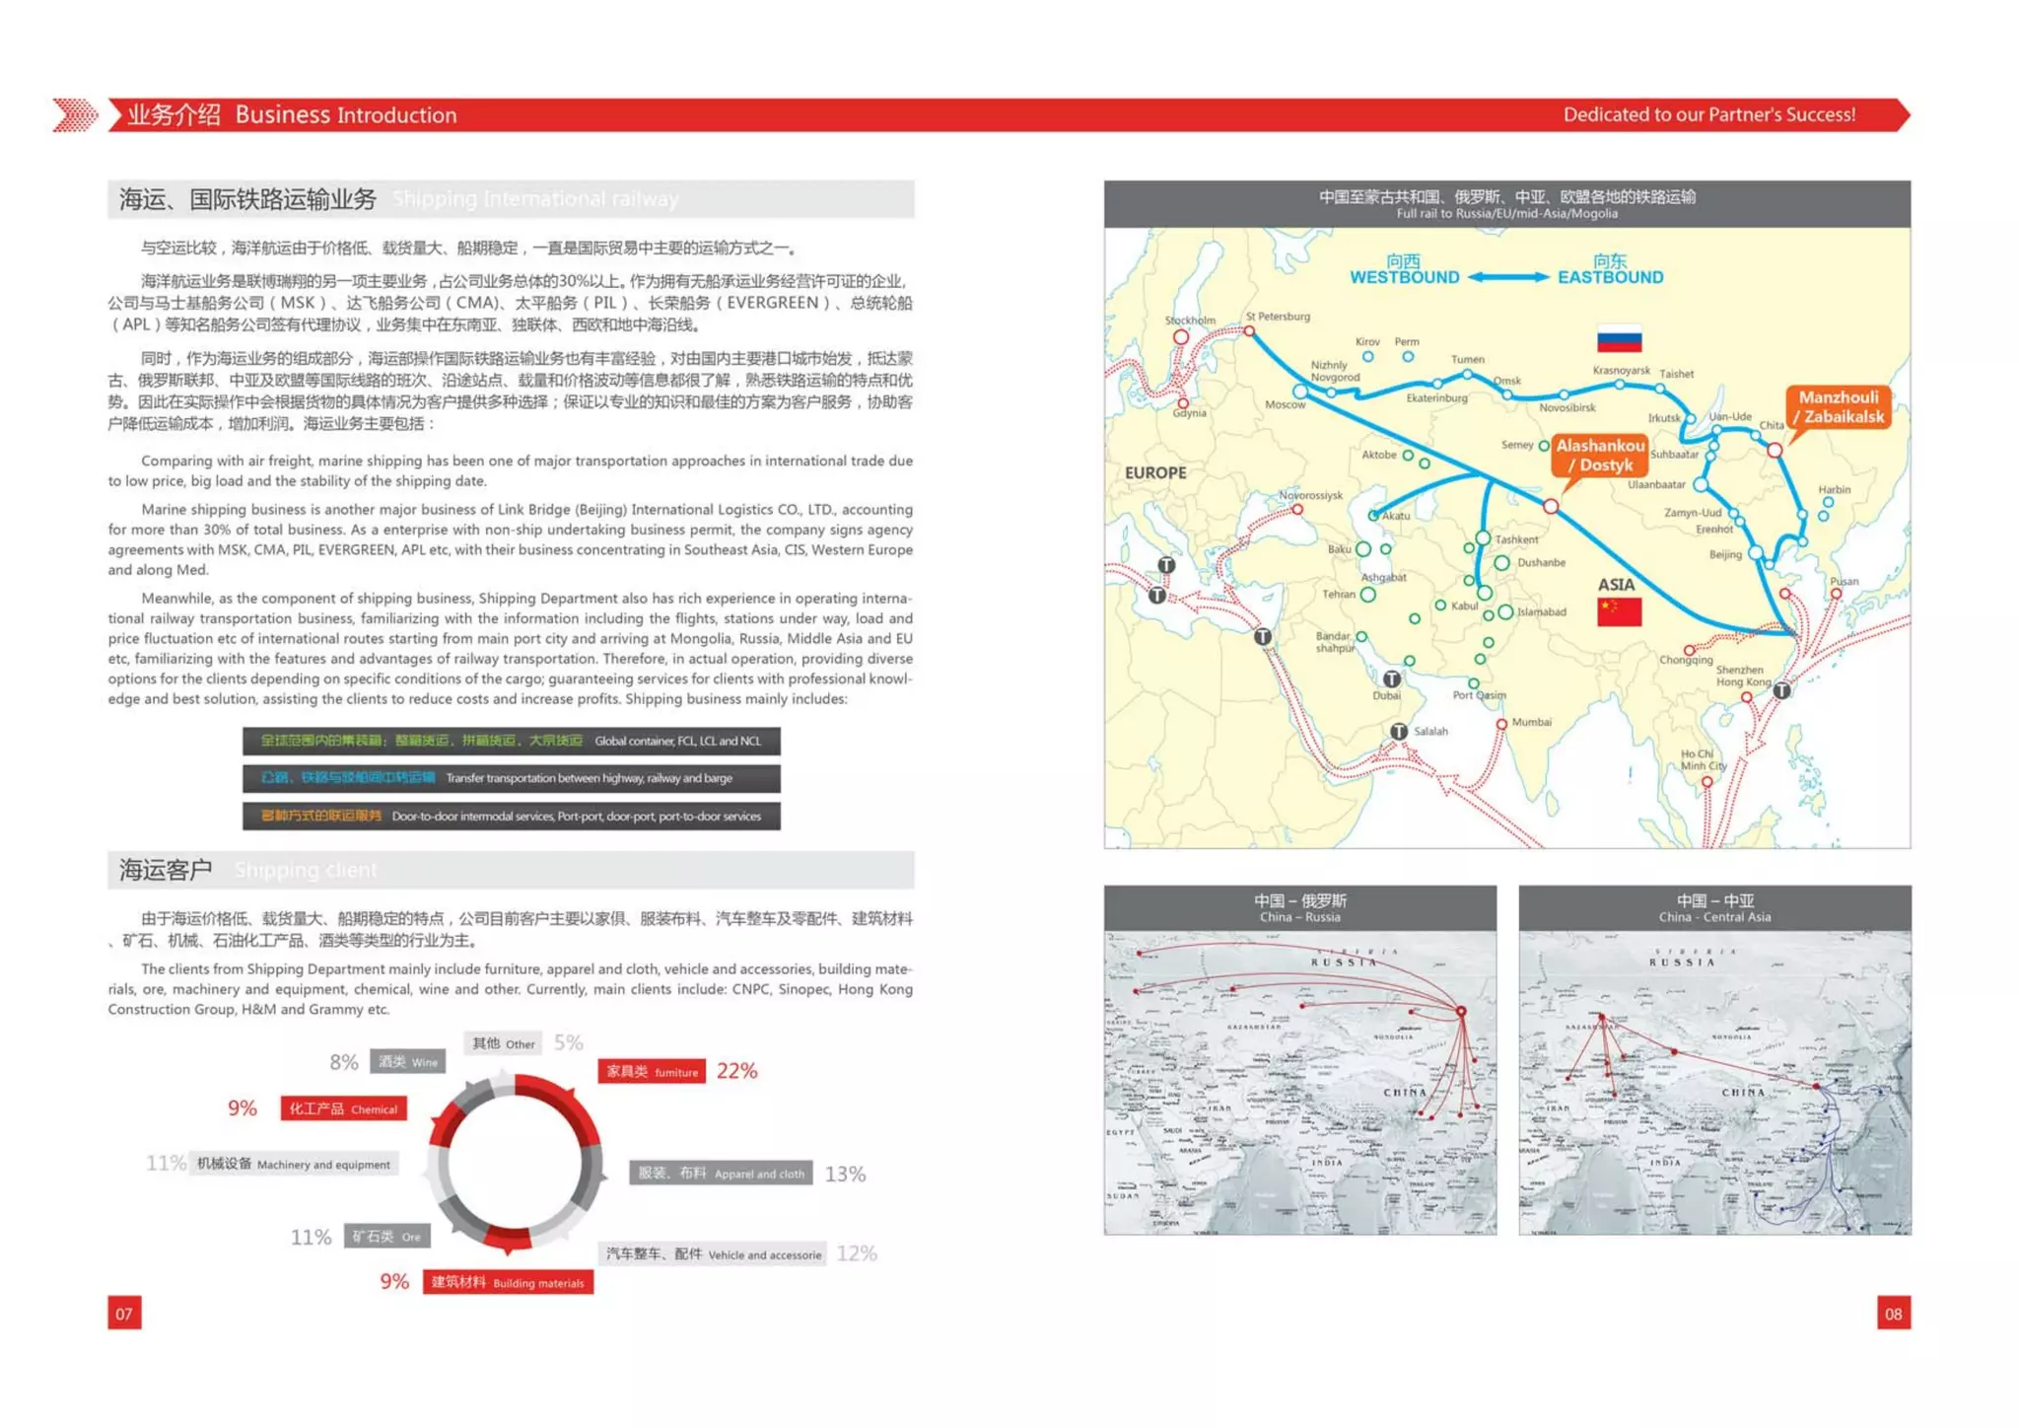Click the Hong Kong T port marker

click(x=1781, y=690)
